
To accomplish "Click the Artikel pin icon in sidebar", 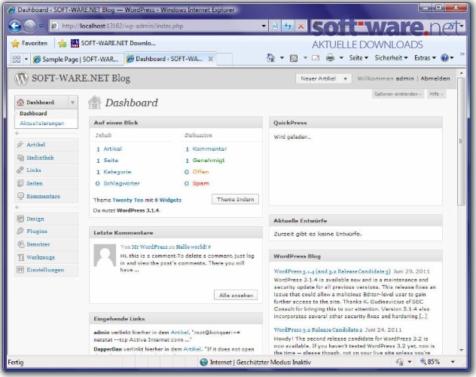I will [x=20, y=145].
